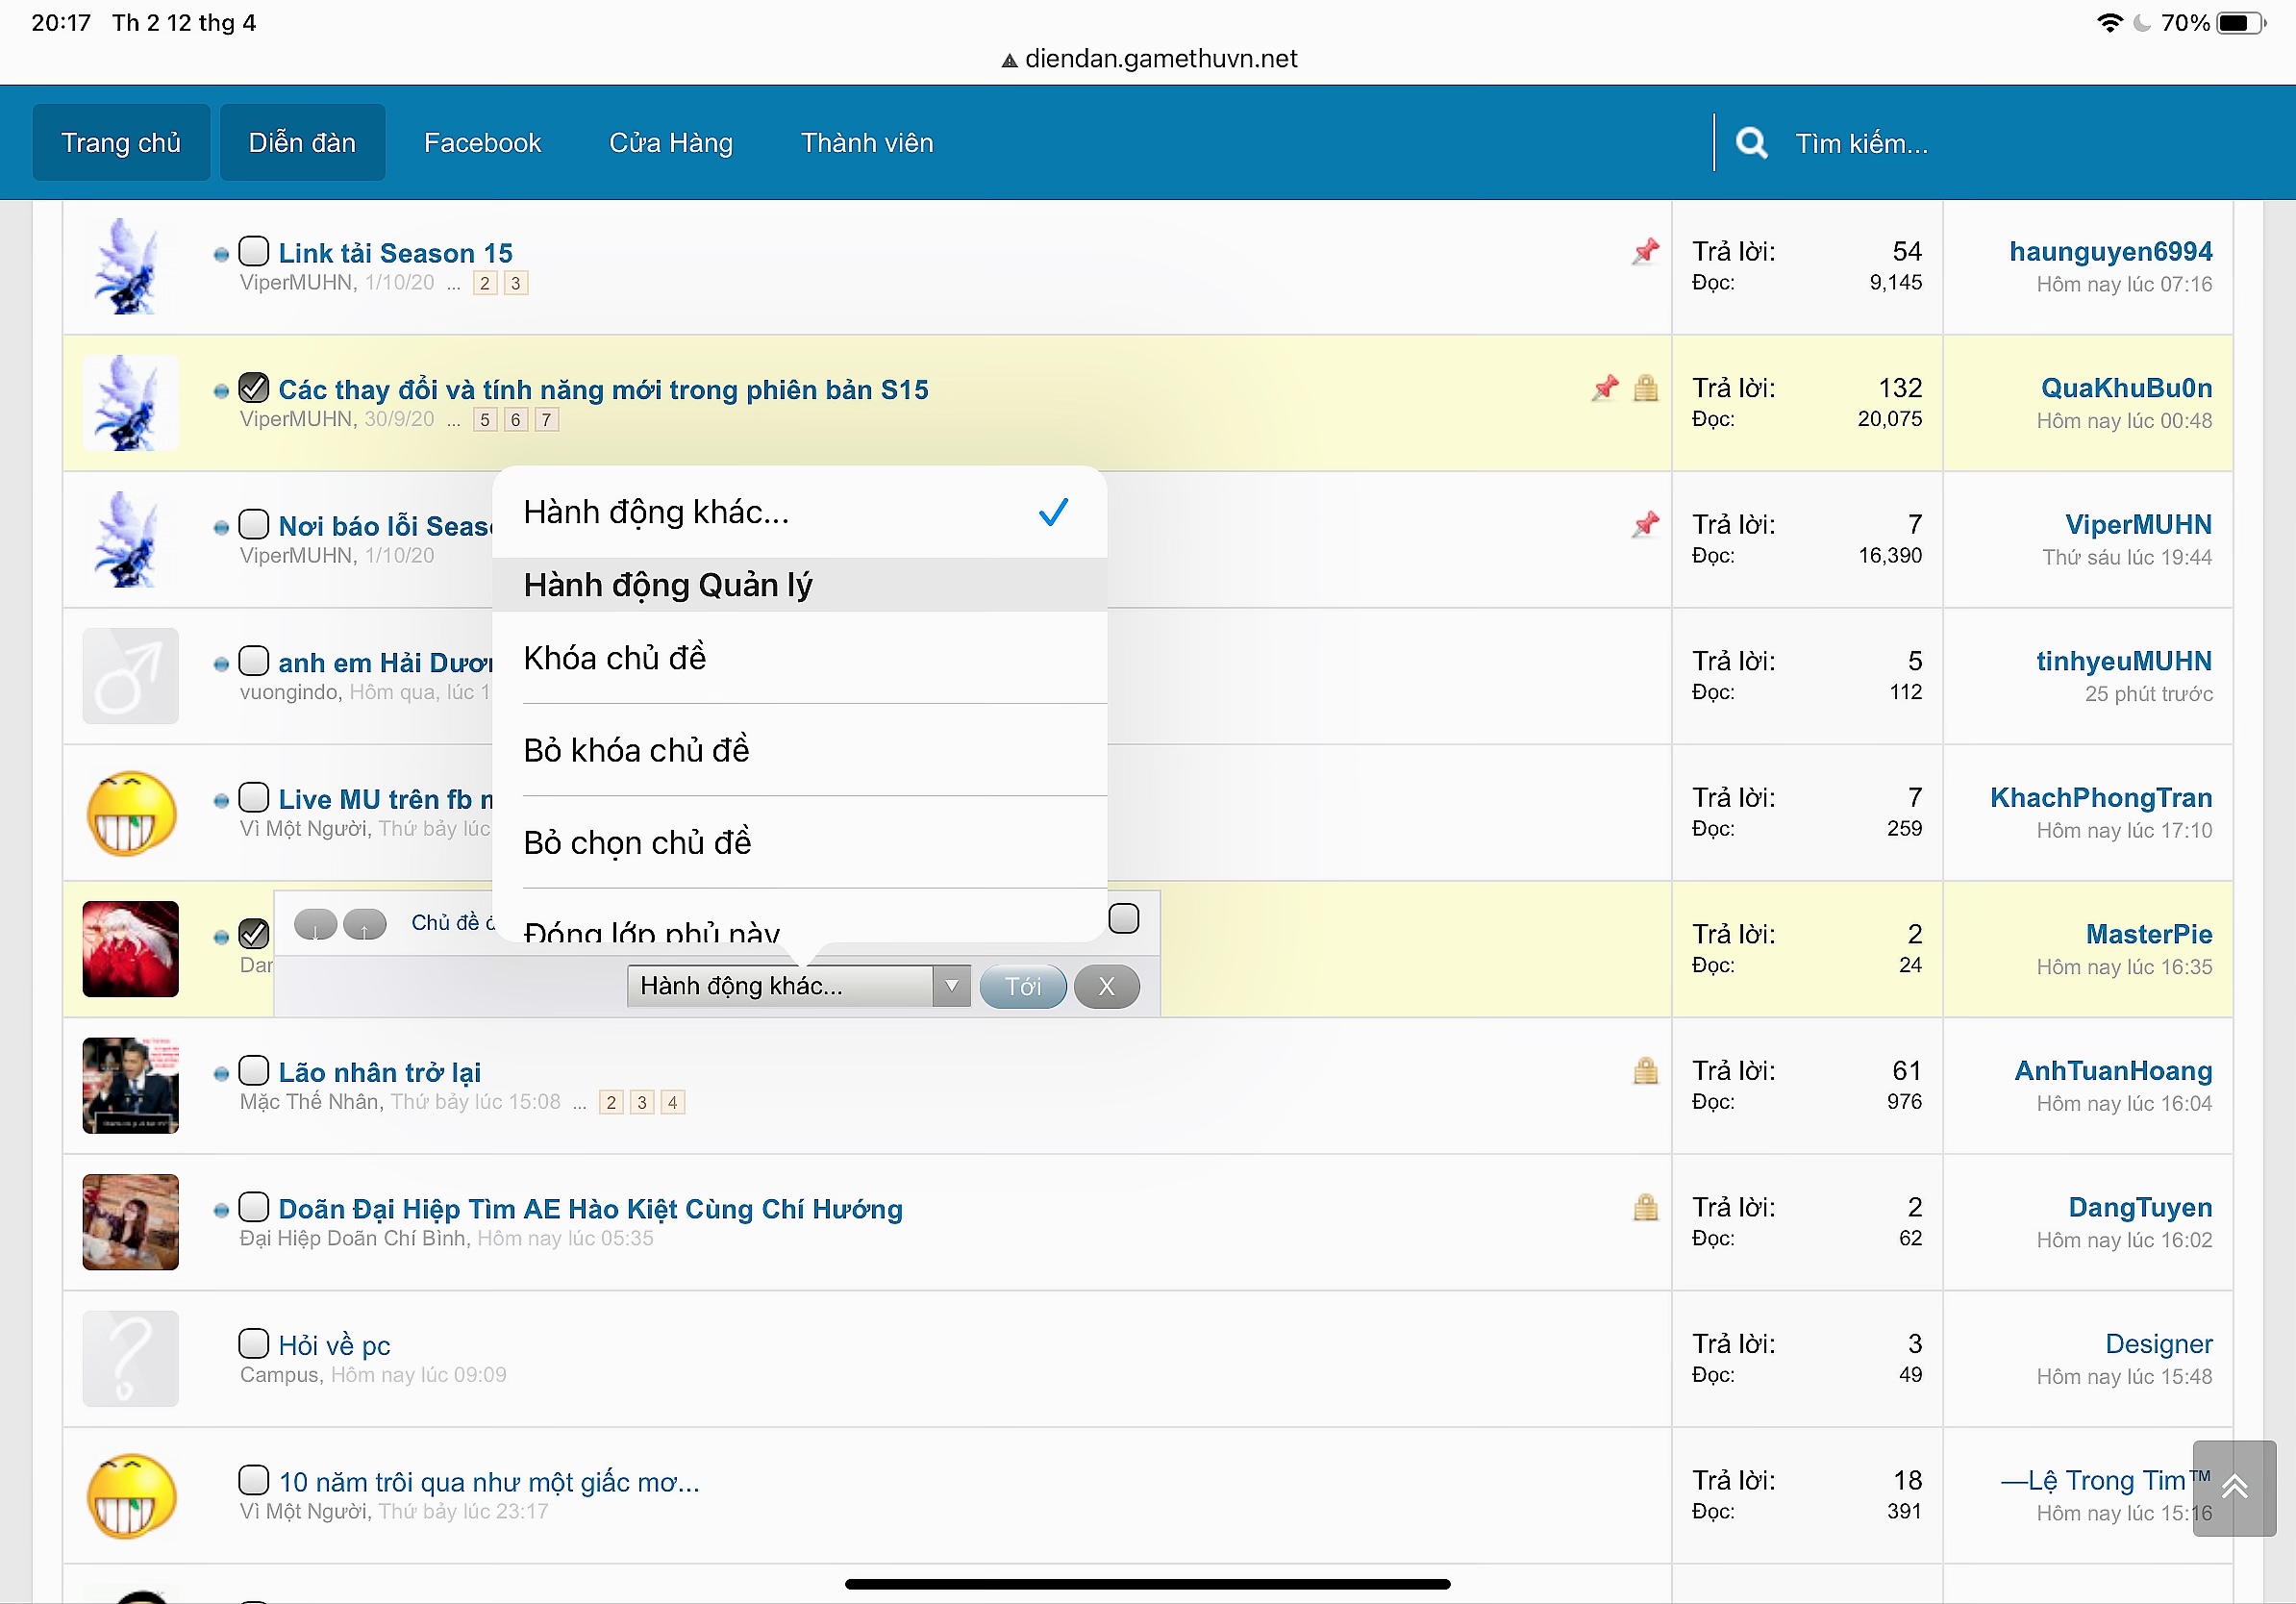The width and height of the screenshot is (2296, 1604).
Task: Click the overlay down-arrow pill button
Action: 316,925
